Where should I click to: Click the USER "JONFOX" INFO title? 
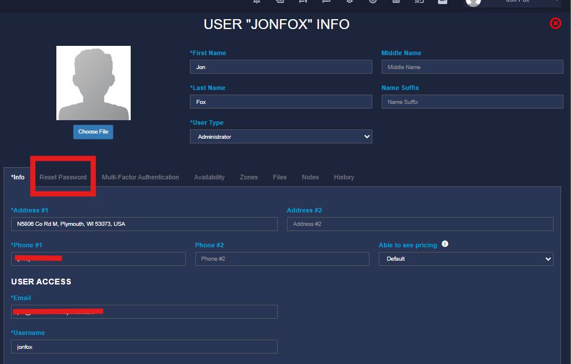tap(276, 24)
